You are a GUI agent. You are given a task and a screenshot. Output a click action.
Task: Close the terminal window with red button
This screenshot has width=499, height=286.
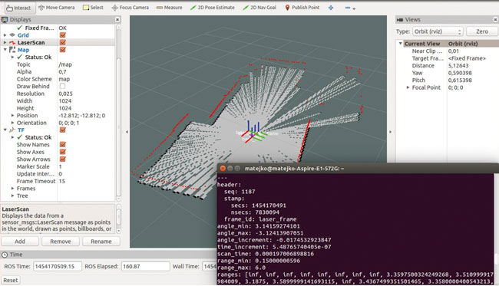(223, 169)
